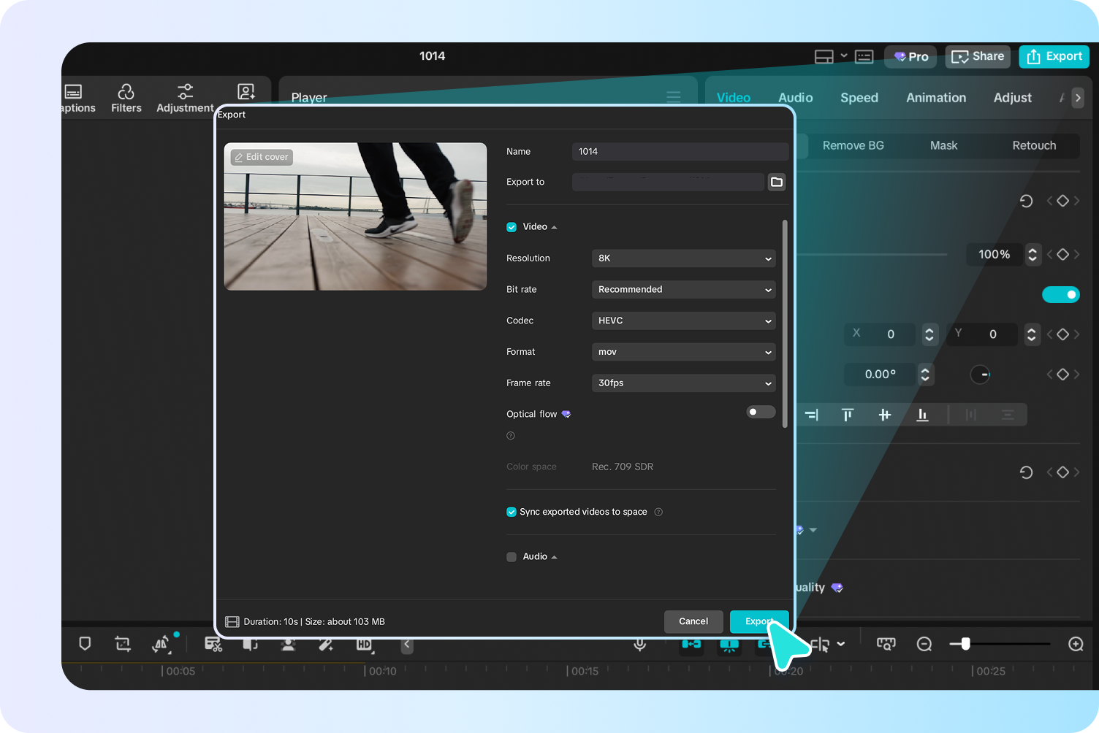Viewport: 1099px width, 733px height.
Task: Click the zoom out timeline icon
Action: click(924, 644)
